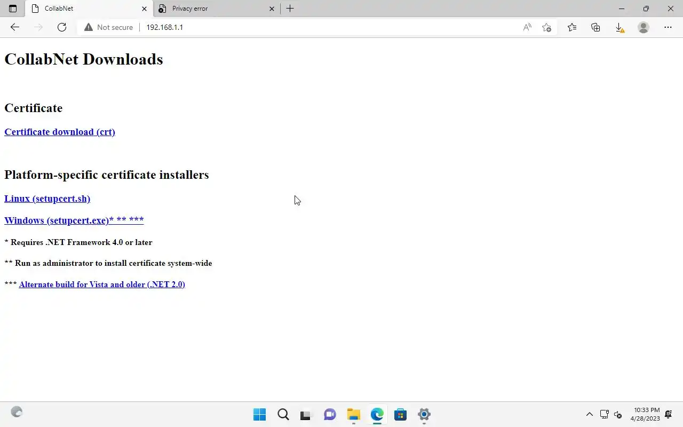Viewport: 683px width, 427px height.
Task: Open the Read aloud icon
Action: (x=527, y=27)
